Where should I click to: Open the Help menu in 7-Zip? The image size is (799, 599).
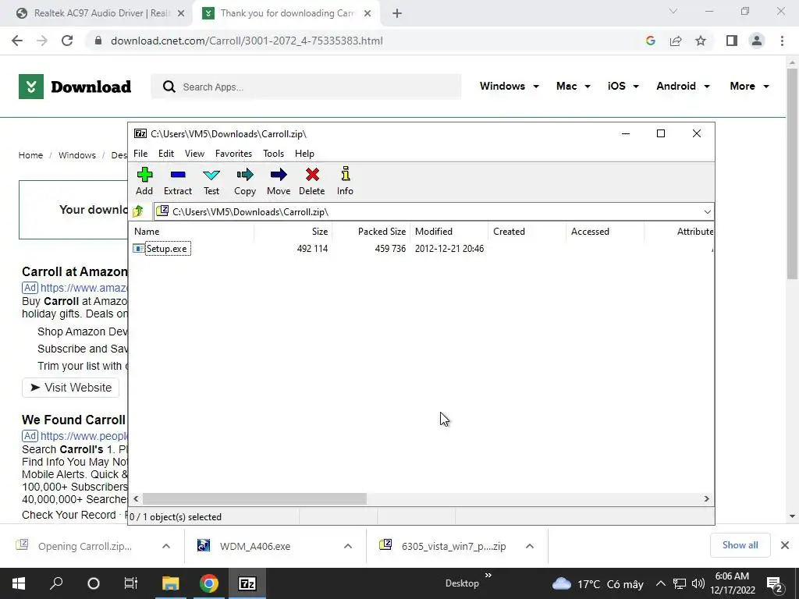click(x=305, y=154)
